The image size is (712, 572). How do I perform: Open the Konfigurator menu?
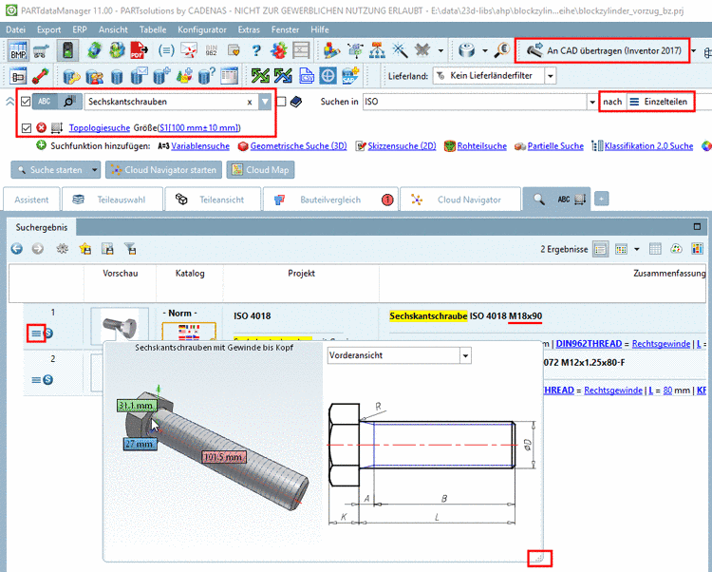(201, 29)
